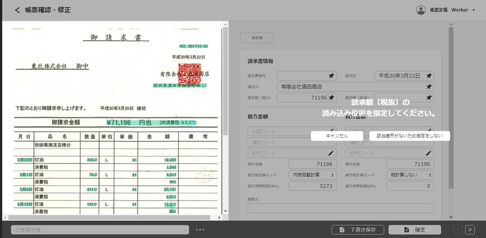Click the 未処理 status button
Viewport: 486px width, 238px height.
point(257,38)
